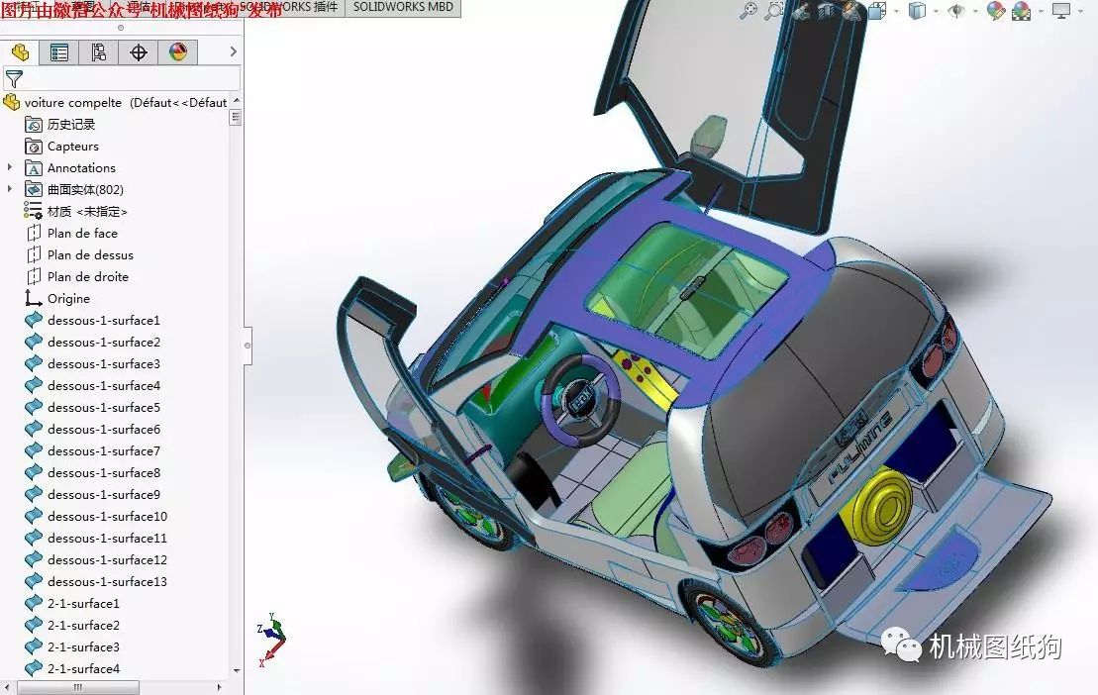Select the Origine item

(x=57, y=298)
